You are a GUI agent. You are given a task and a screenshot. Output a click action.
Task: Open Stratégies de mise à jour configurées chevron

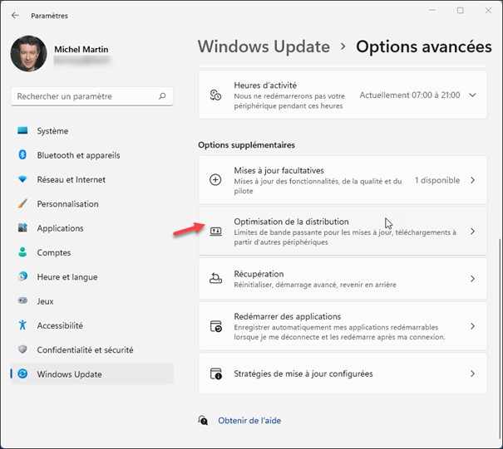coord(472,374)
